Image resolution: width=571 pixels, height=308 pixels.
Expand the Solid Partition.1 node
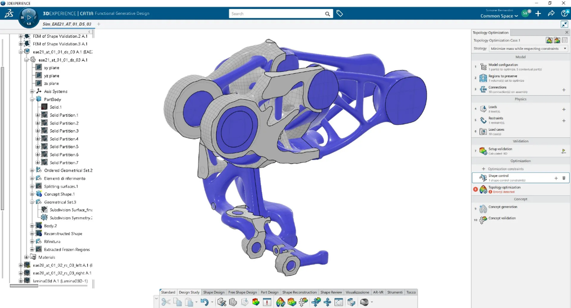pos(37,115)
